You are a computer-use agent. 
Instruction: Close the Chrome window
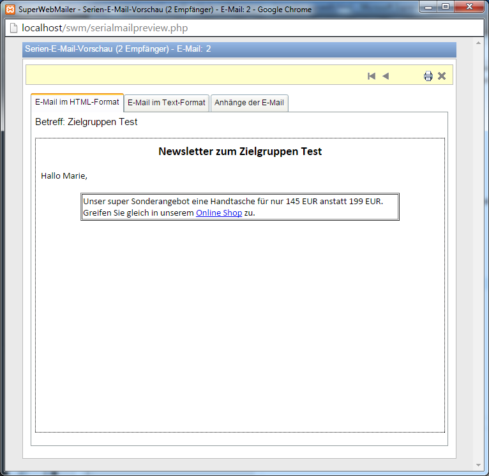click(470, 7)
